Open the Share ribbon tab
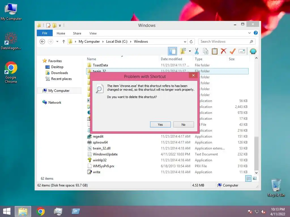Image resolution: width=290 pixels, height=217 pixels. (x=77, y=33)
